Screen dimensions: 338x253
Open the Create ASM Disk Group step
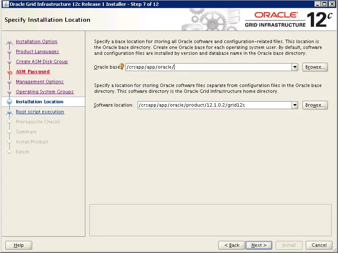42,61
